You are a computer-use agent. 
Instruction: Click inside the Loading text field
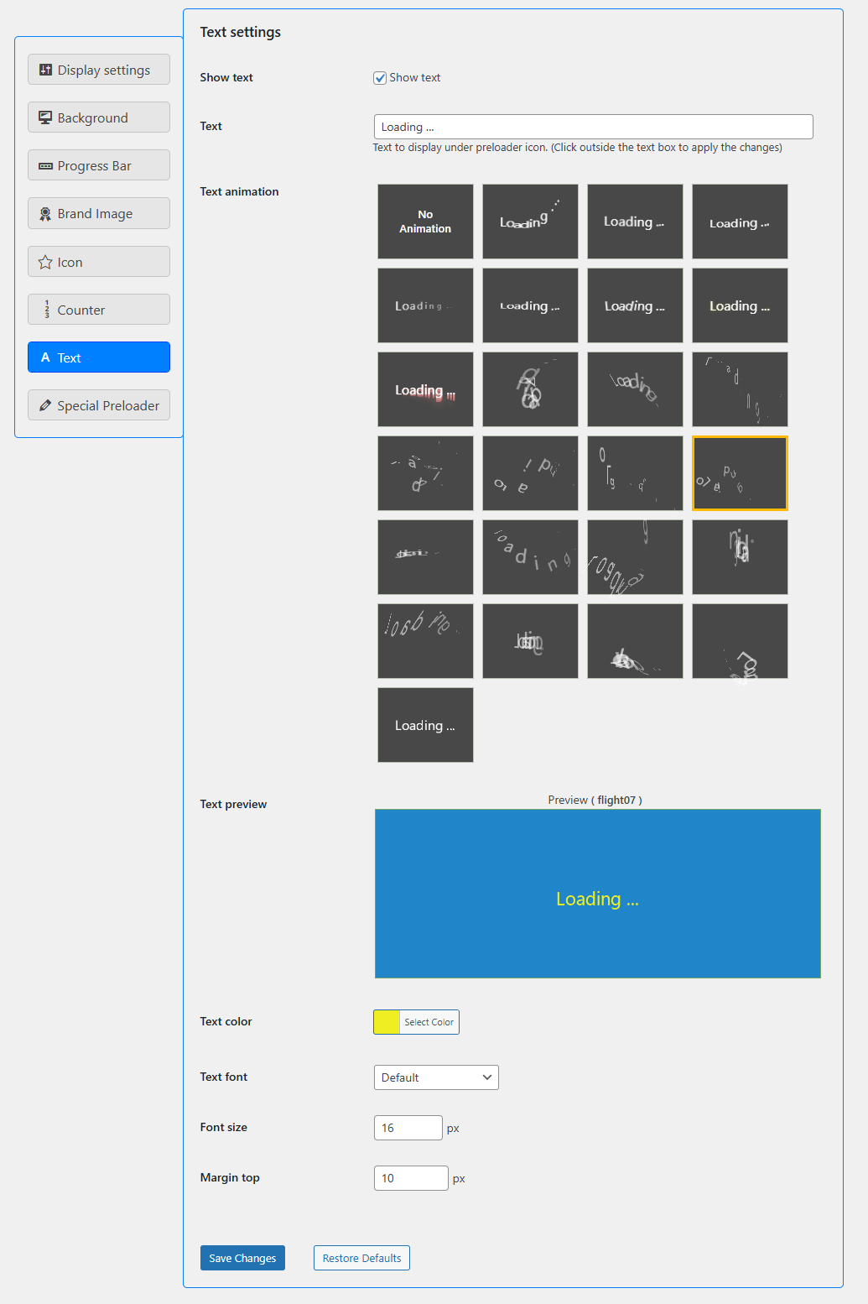pos(593,127)
